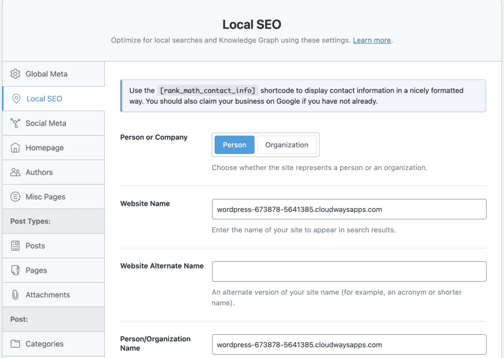Click the Homepage house icon

(15, 148)
